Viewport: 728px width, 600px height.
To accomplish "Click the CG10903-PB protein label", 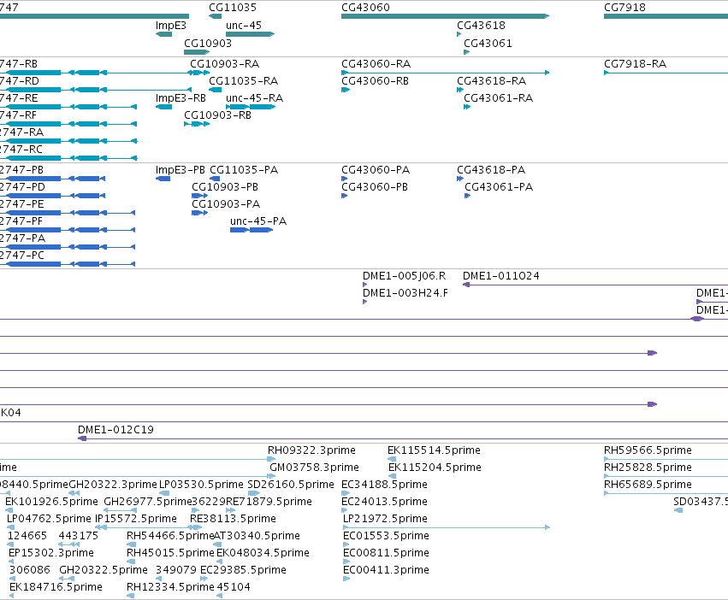I will click(225, 187).
